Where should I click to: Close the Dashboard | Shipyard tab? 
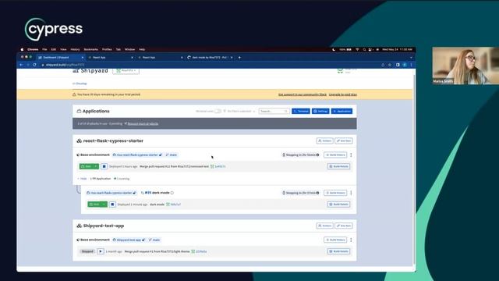coord(83,57)
